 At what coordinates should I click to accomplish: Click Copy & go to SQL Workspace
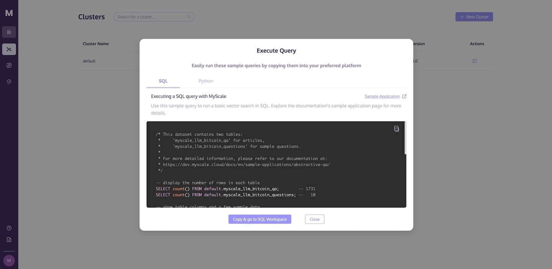(x=260, y=219)
